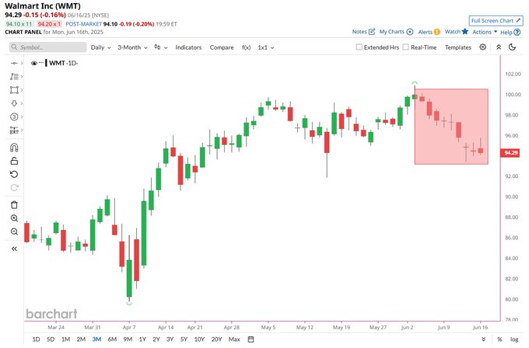
Task: Open the Indicators menu
Action: 188,47
